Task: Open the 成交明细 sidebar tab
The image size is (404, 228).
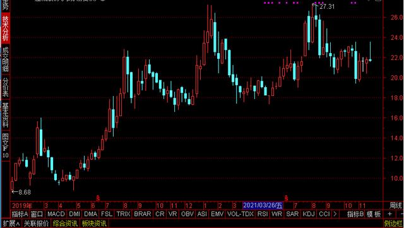Action: pos(5,59)
